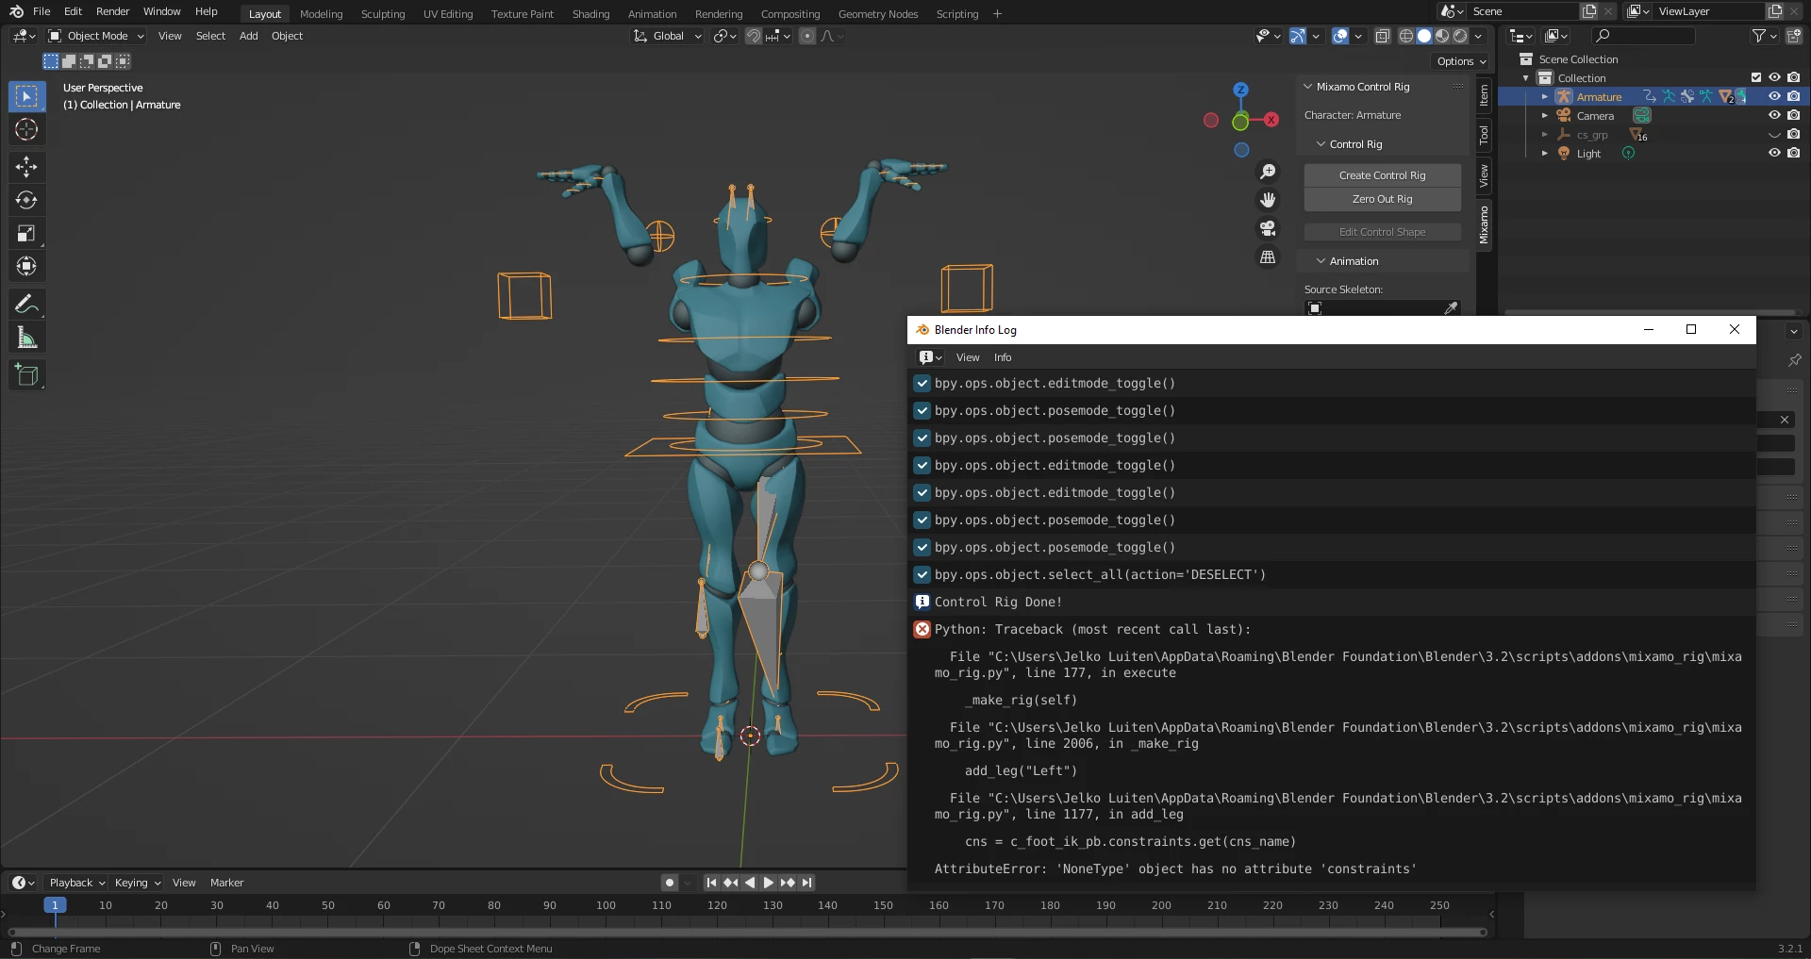The image size is (1811, 959).
Task: Choose the Move tool
Action: (x=26, y=167)
